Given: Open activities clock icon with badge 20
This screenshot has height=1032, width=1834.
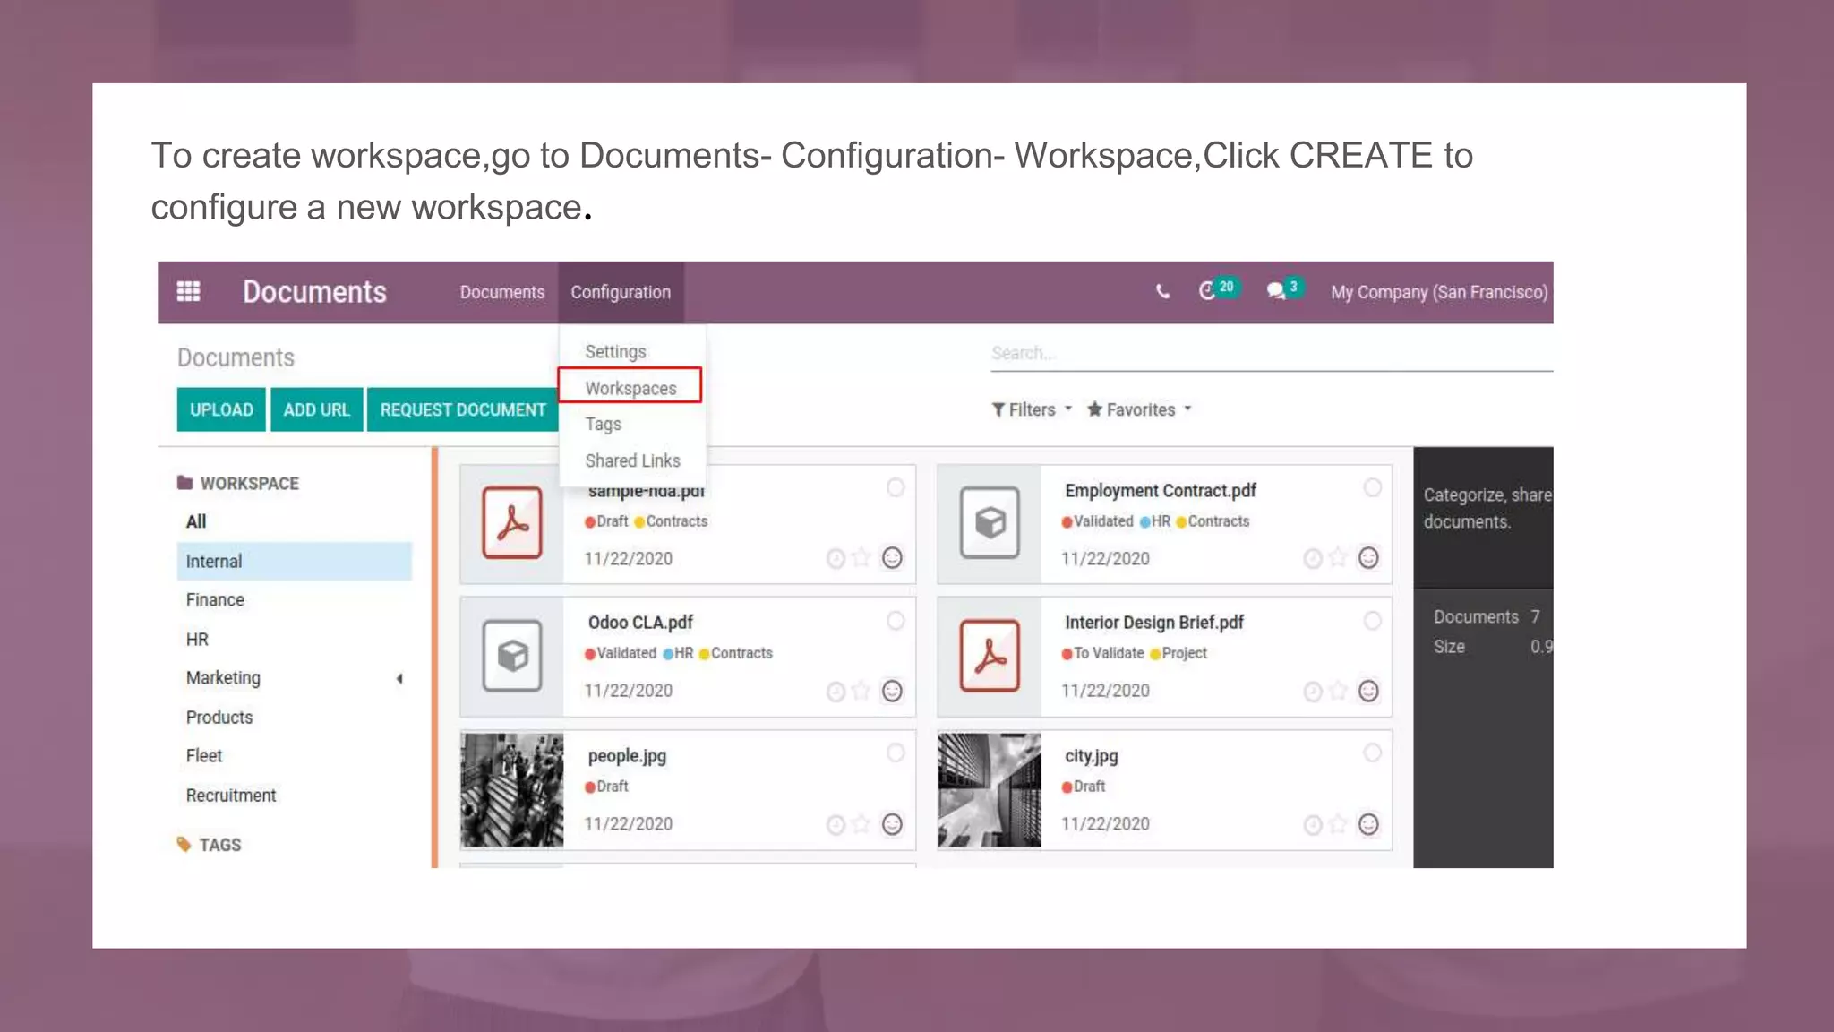Looking at the screenshot, I should click(1207, 291).
